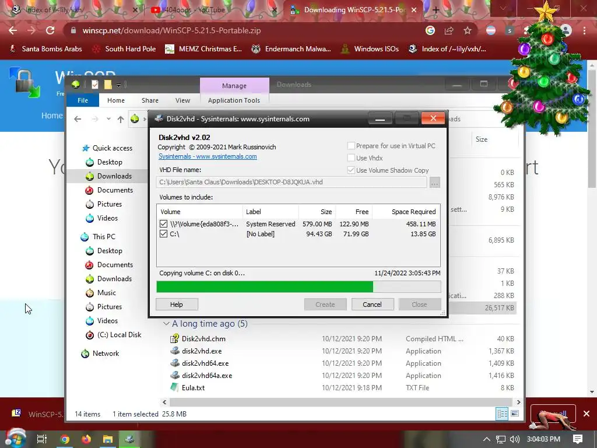Image resolution: width=597 pixels, height=448 pixels.
Task: Click the disk2vhd.exe file icon
Action: point(174,351)
